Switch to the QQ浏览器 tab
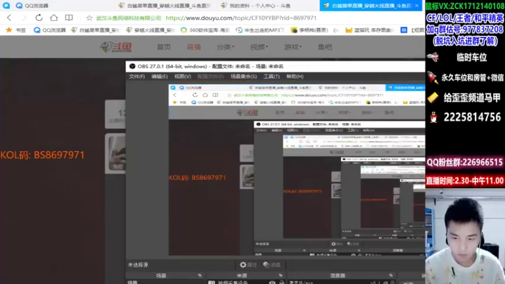Image resolution: width=505 pixels, height=284 pixels. [32, 6]
